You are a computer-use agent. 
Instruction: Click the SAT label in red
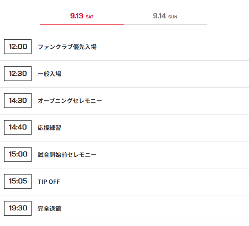pos(89,17)
